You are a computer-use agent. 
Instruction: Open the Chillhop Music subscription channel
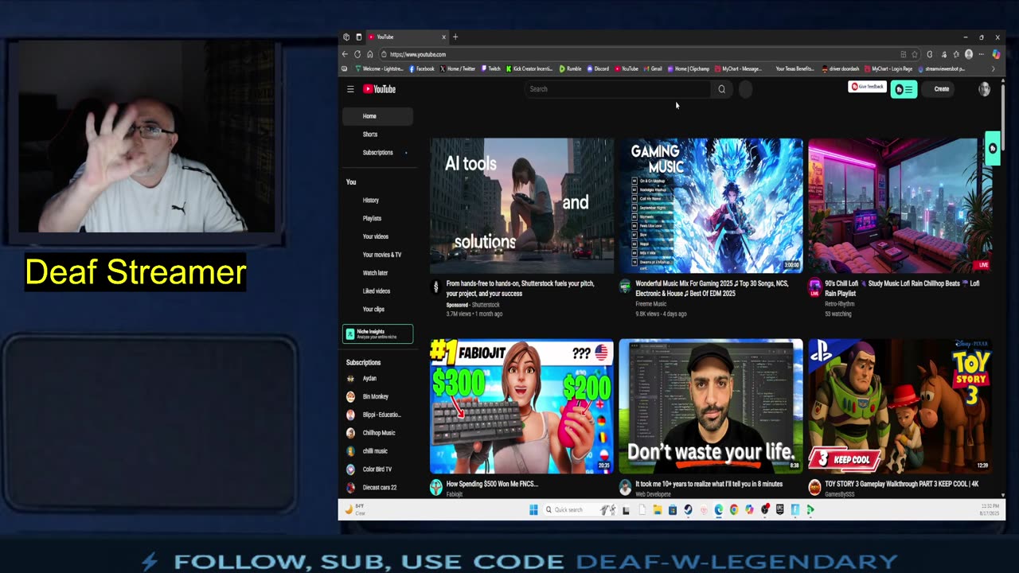pos(377,433)
